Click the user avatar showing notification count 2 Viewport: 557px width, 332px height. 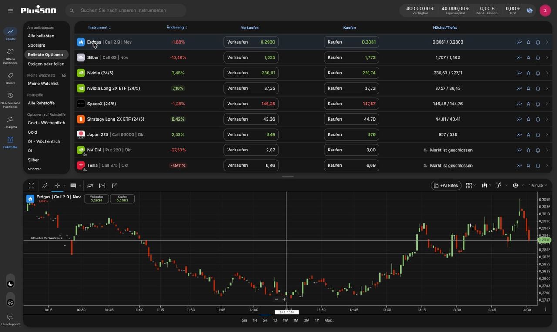(x=545, y=10)
